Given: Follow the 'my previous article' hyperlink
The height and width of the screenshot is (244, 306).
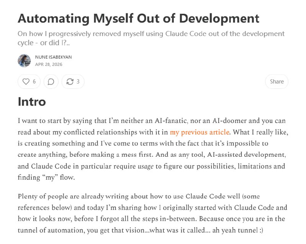Looking at the screenshot, I should pyautogui.click(x=199, y=132).
